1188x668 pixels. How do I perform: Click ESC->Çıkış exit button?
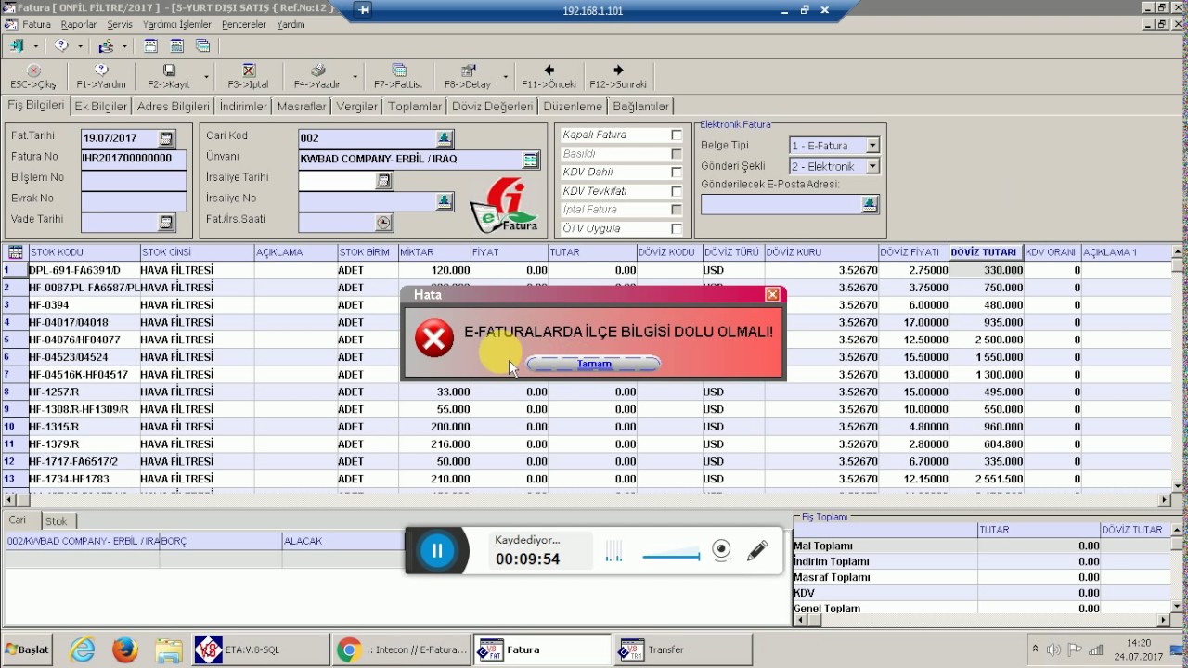tap(33, 76)
